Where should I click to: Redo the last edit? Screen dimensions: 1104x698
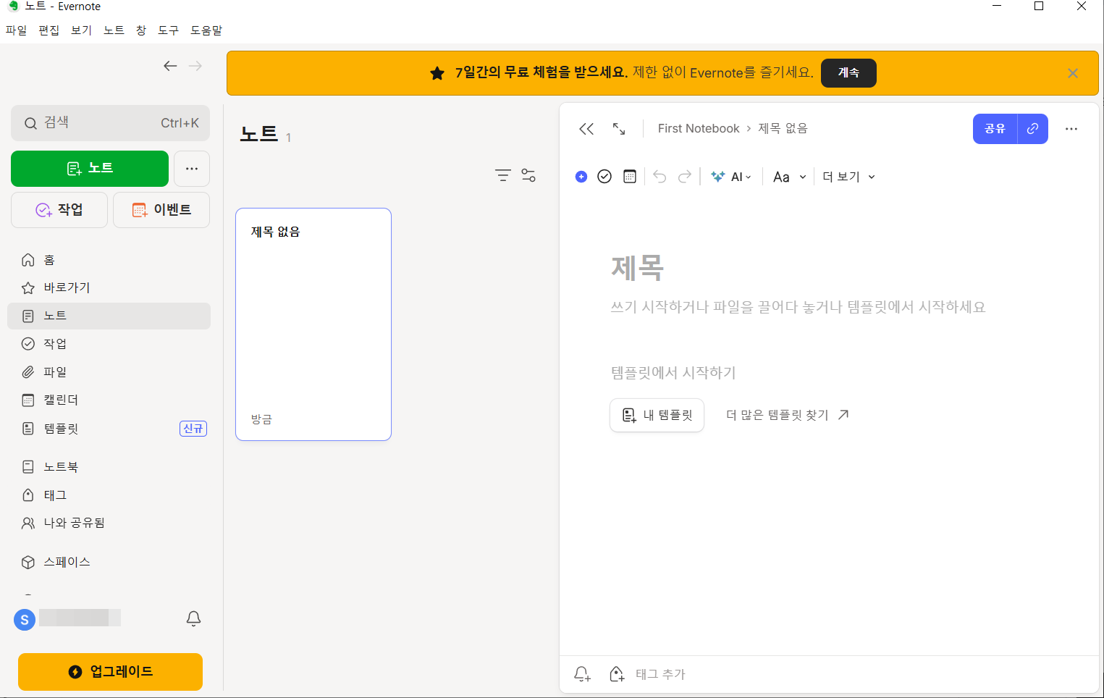[x=685, y=177]
